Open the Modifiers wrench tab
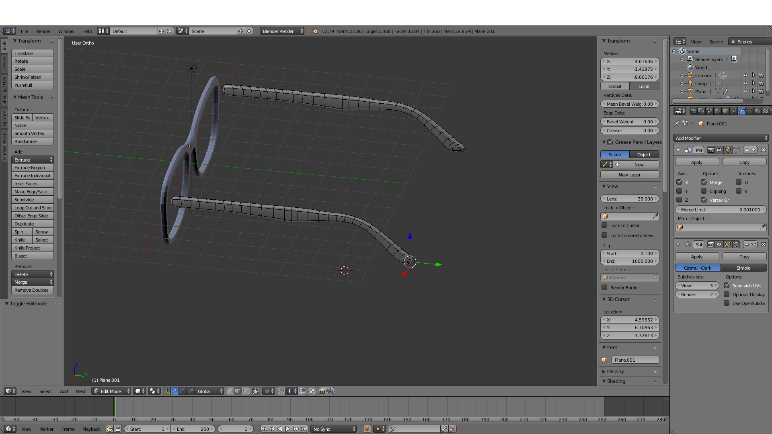 [741, 111]
